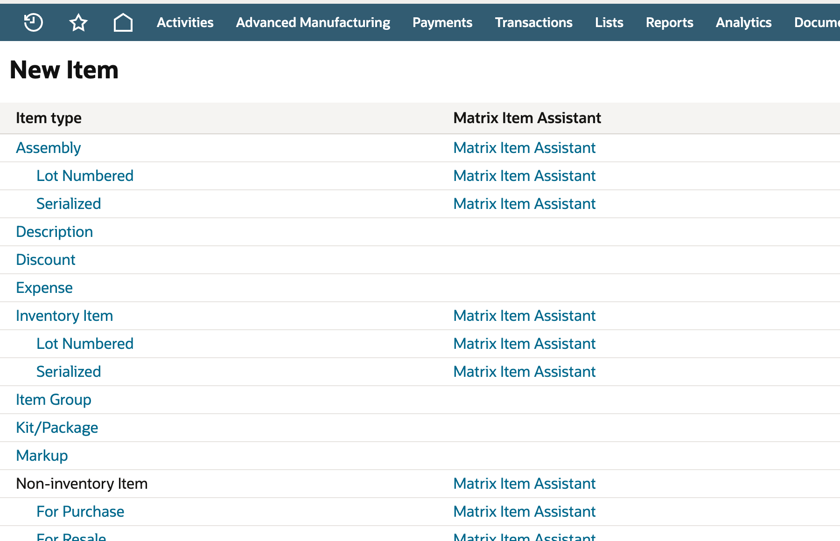This screenshot has width=840, height=541.
Task: Open Matrix Item Assistant for Inventory Lot Numbered
Action: pyautogui.click(x=525, y=344)
